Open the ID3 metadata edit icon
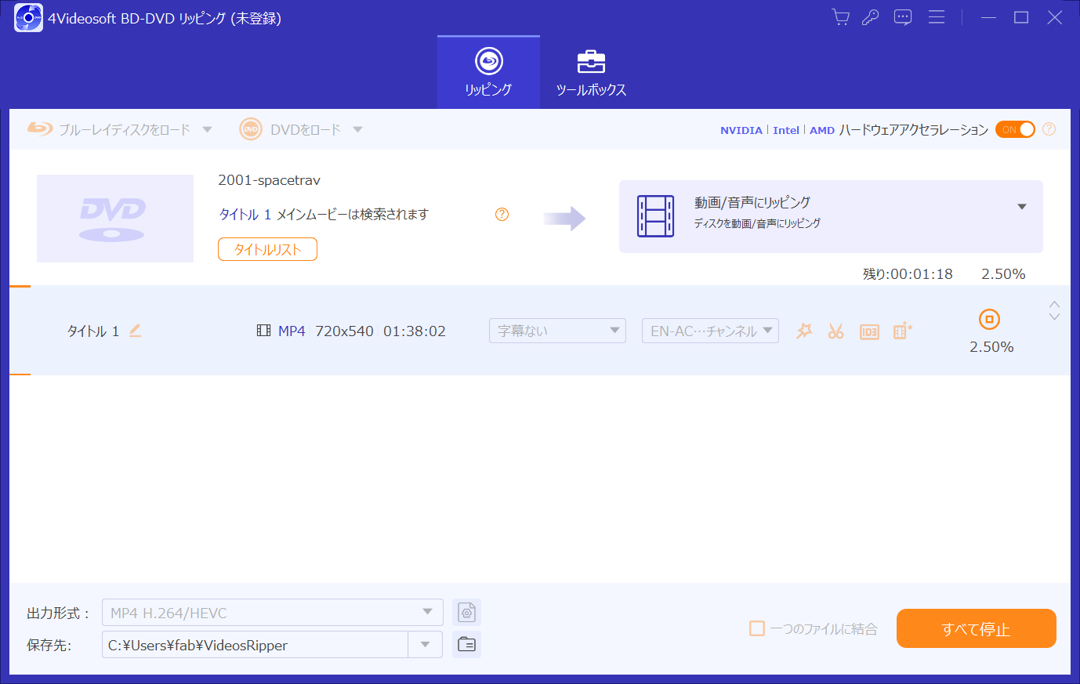Image resolution: width=1080 pixels, height=684 pixels. [869, 331]
